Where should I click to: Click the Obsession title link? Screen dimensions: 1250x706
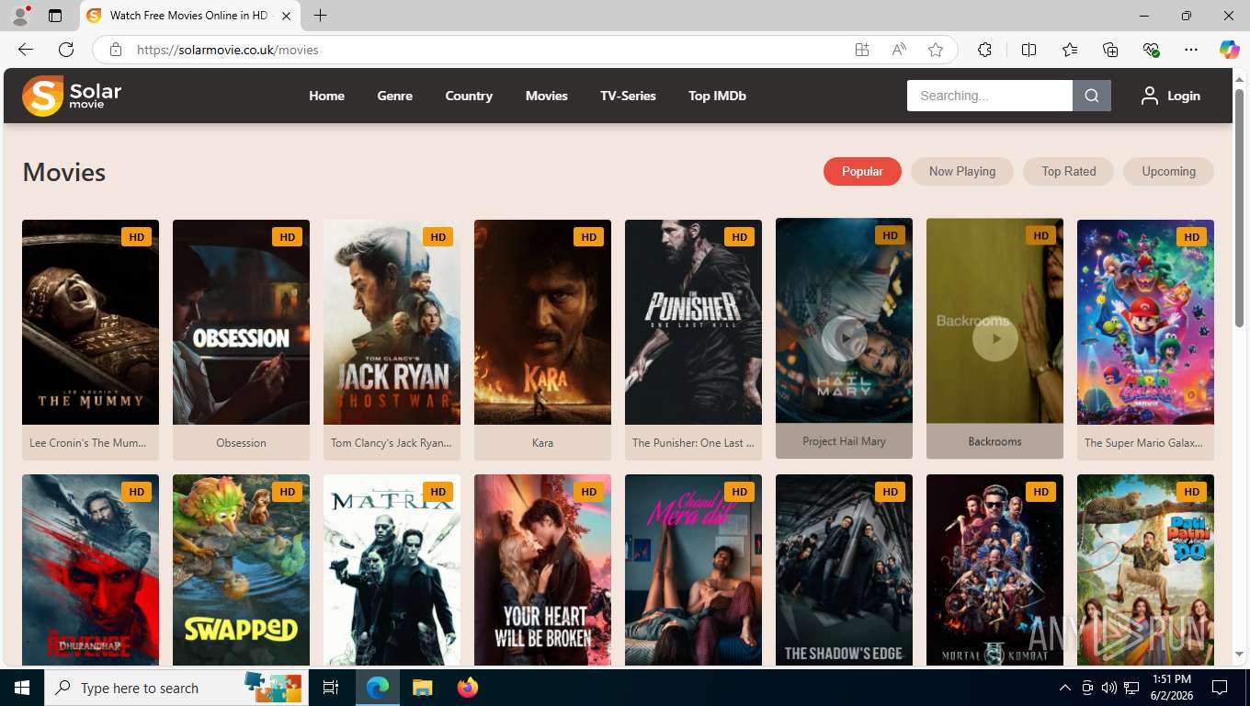coord(241,443)
